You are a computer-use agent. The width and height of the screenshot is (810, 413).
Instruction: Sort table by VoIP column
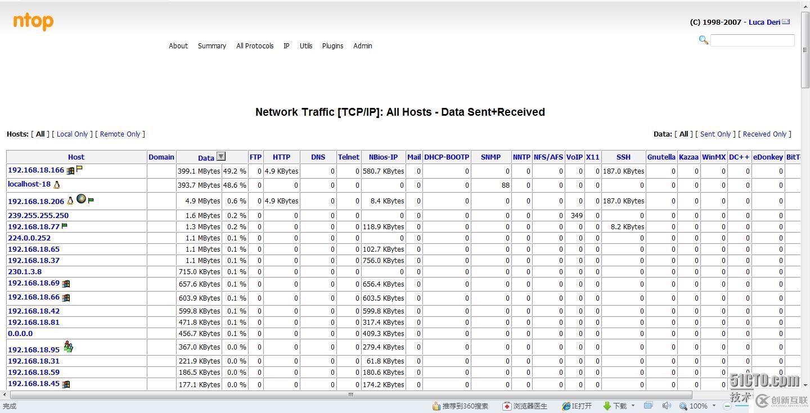pyautogui.click(x=574, y=157)
